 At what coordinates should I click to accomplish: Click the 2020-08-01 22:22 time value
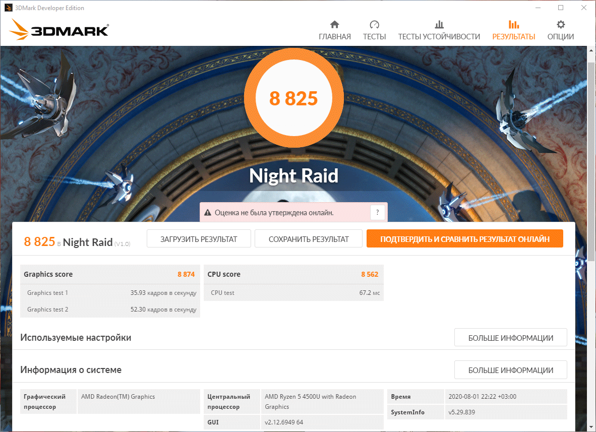482,397
